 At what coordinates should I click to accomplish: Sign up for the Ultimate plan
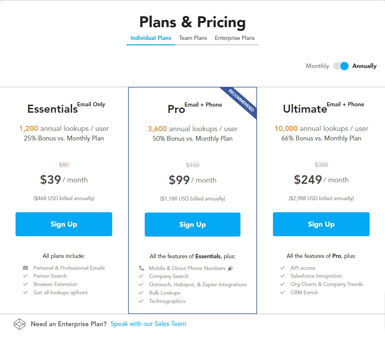[321, 224]
